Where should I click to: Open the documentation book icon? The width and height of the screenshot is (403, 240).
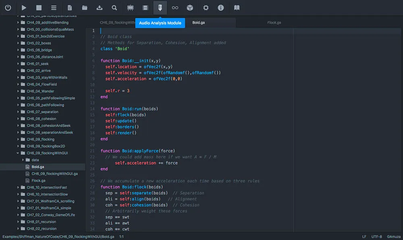coord(237,7)
